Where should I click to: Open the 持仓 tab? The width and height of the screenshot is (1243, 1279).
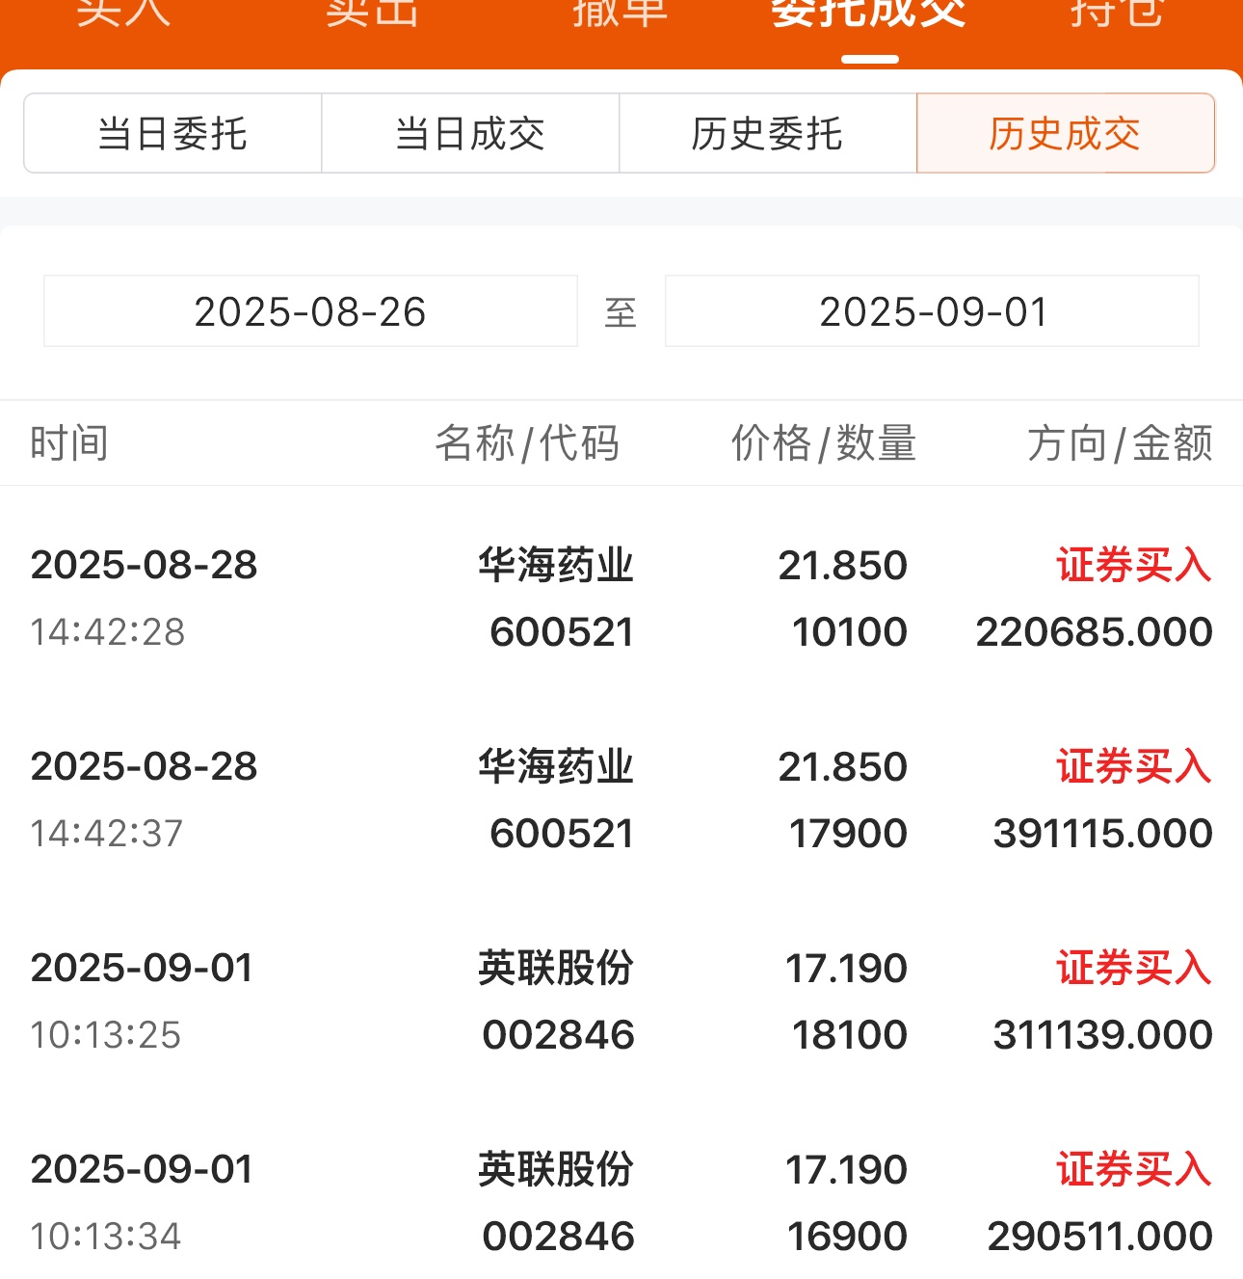point(1118,13)
